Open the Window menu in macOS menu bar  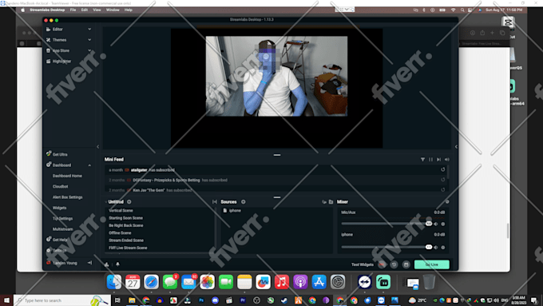(x=113, y=10)
